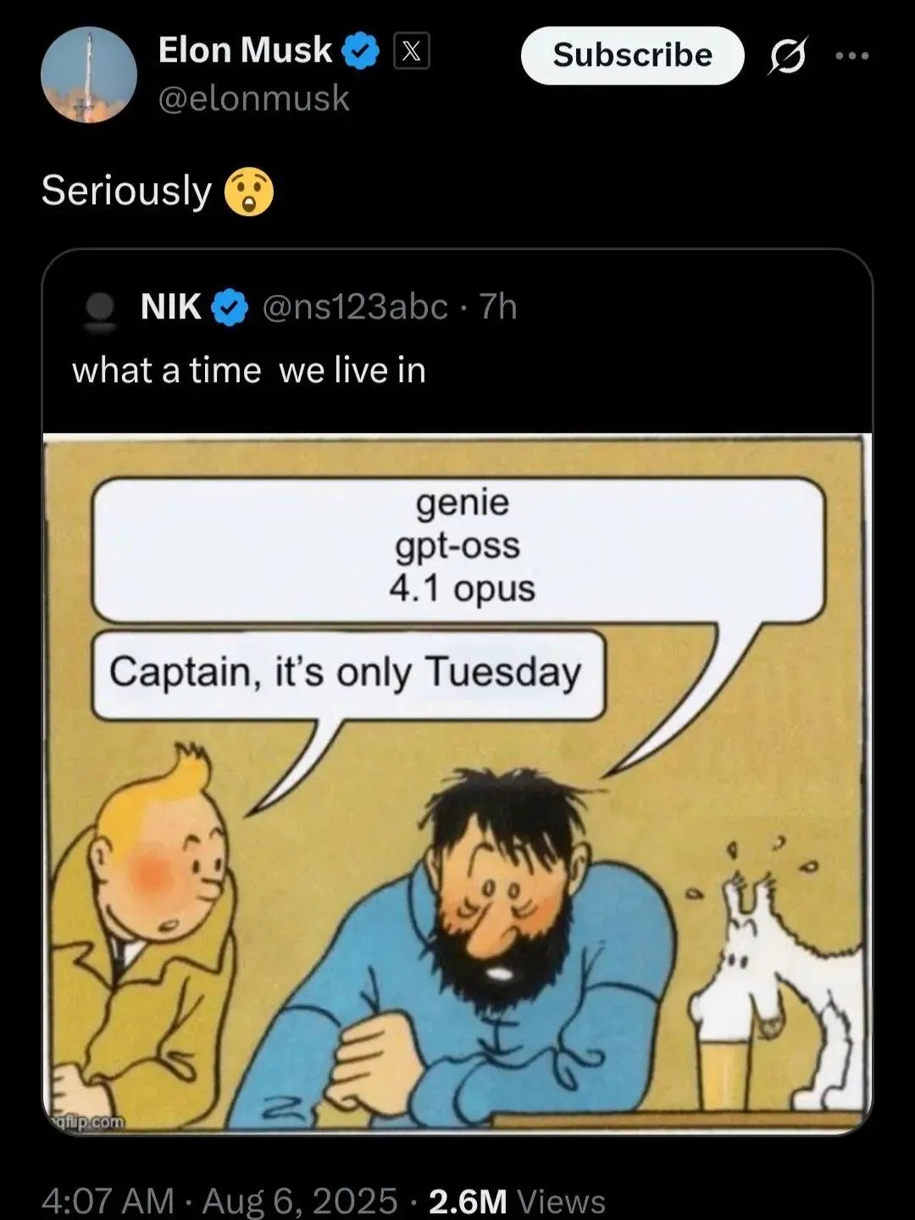Viewport: 915px width, 1220px height.
Task: Click NIK's small profile avatar
Action: [x=102, y=308]
